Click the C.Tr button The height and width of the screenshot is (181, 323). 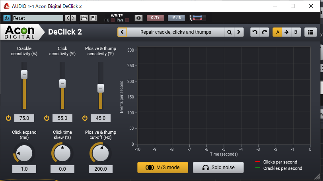pos(155,18)
